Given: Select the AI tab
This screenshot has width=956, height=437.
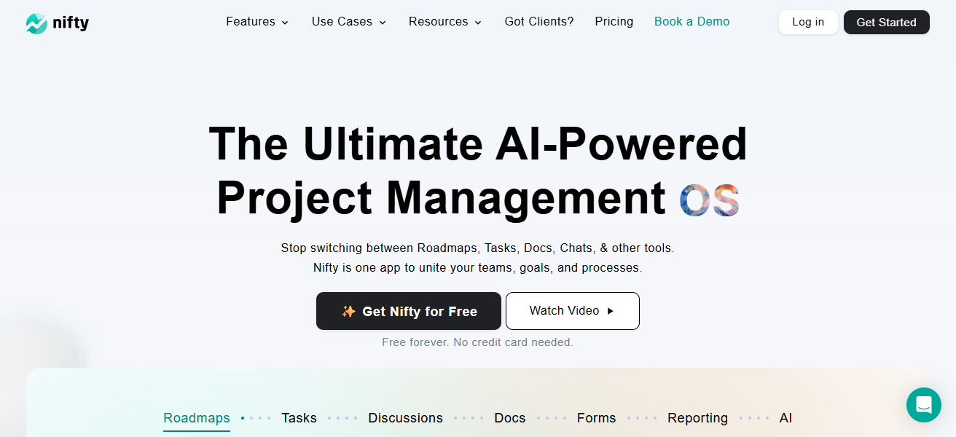Looking at the screenshot, I should point(785,418).
